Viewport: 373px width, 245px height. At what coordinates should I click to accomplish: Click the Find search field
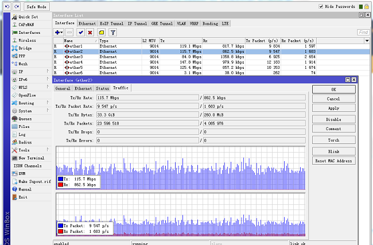(x=362, y=33)
